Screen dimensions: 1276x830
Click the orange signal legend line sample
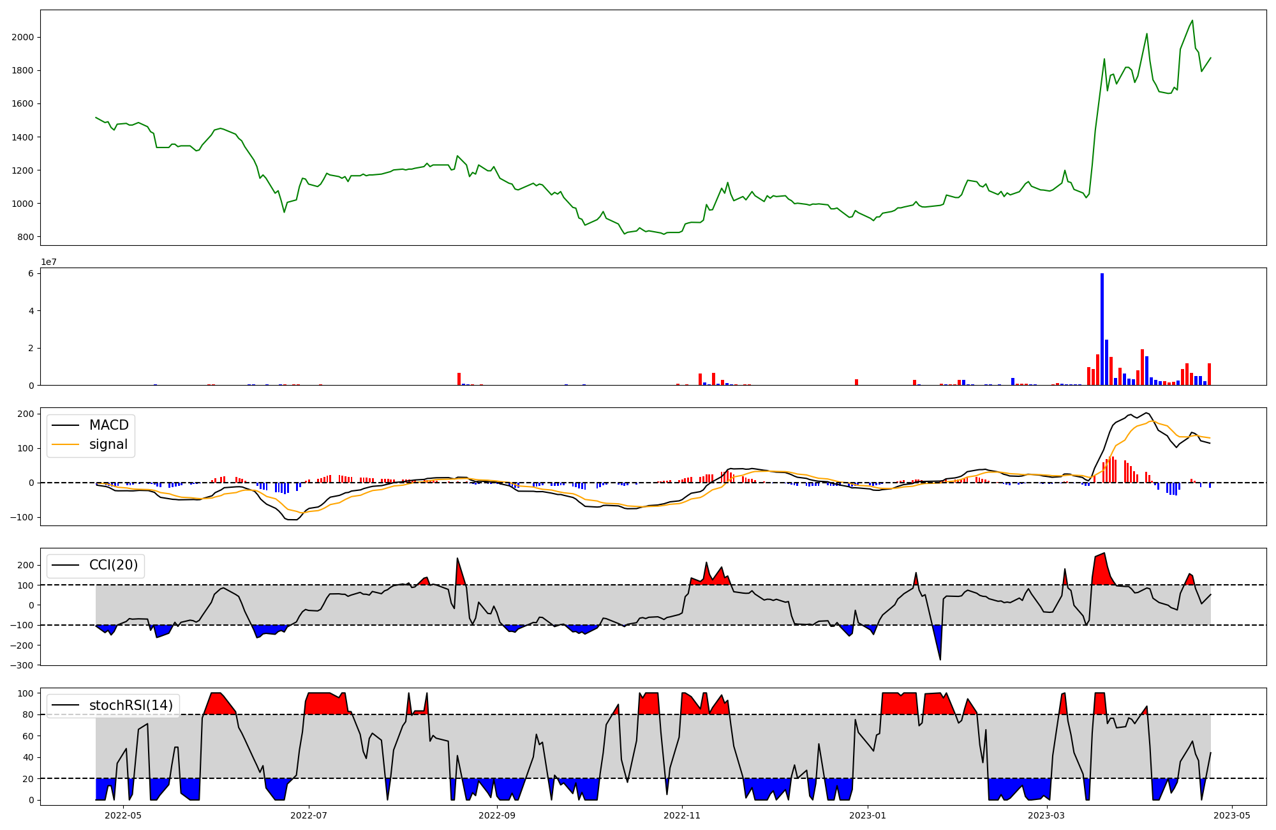65,444
